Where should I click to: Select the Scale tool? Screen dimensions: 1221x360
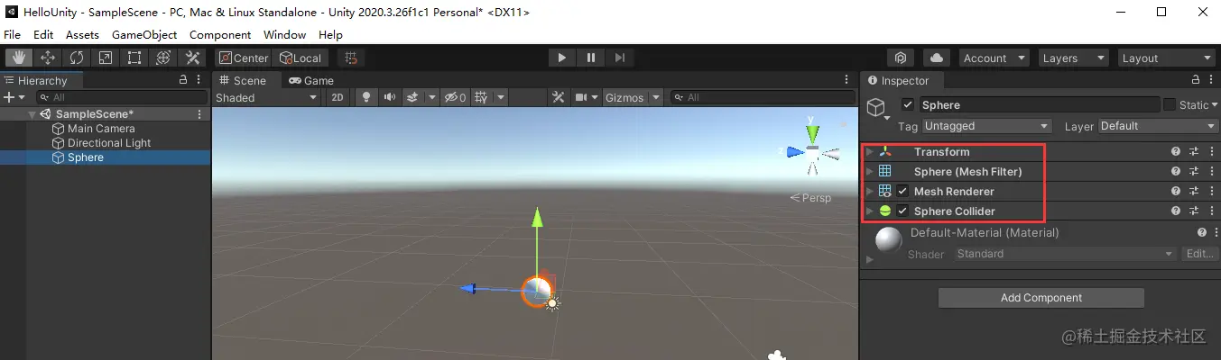(x=106, y=58)
